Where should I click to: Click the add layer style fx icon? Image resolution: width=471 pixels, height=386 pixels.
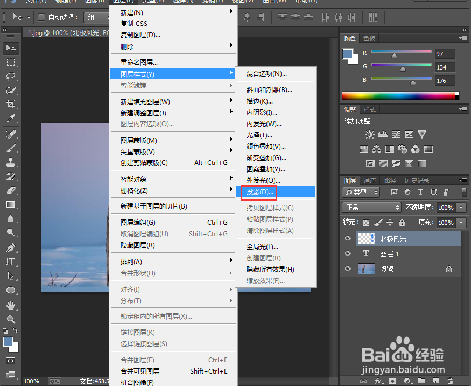tap(378, 381)
